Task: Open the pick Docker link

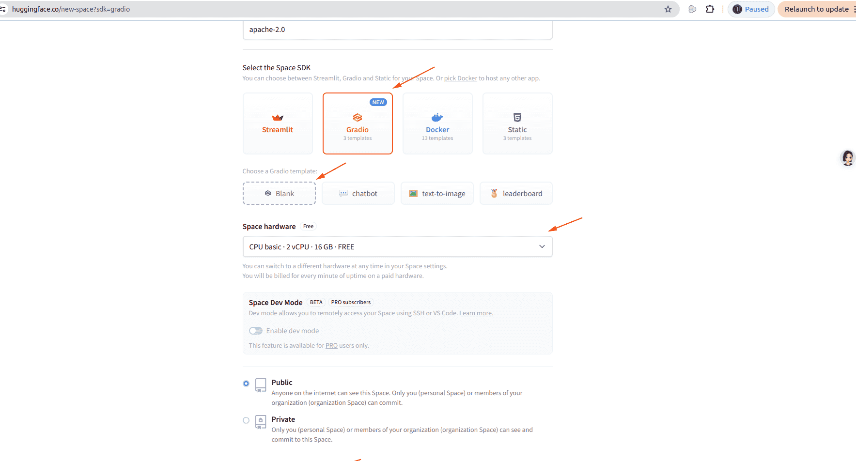Action: 461,78
